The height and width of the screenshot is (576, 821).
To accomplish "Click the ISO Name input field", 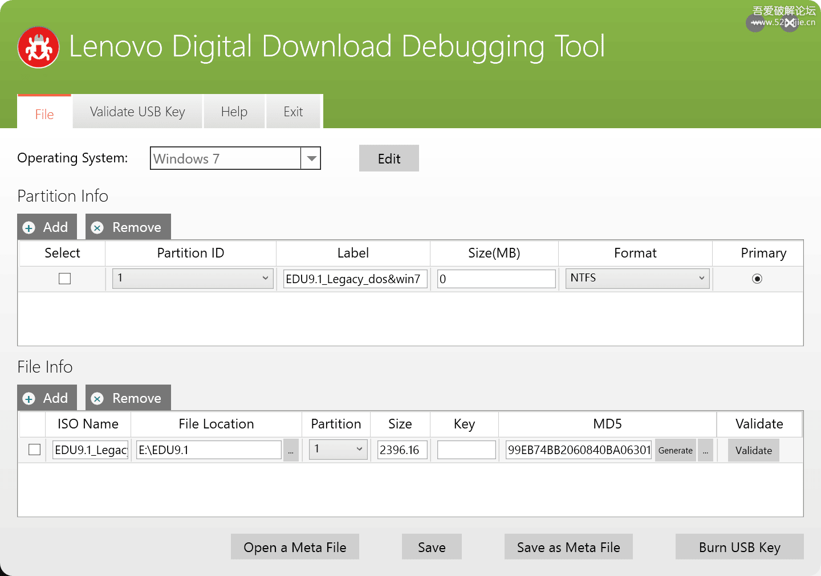I will click(90, 450).
